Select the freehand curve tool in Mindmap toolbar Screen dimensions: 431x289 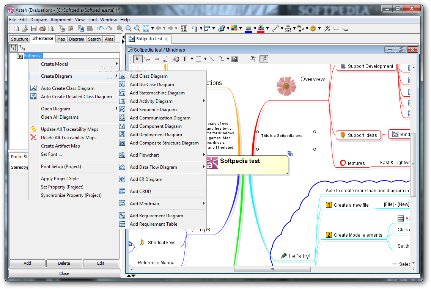pos(221,59)
